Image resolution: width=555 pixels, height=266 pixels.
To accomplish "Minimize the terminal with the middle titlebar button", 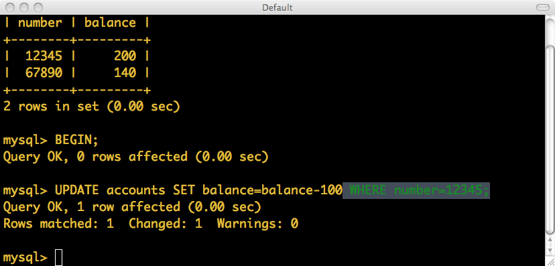I will pyautogui.click(x=24, y=7).
